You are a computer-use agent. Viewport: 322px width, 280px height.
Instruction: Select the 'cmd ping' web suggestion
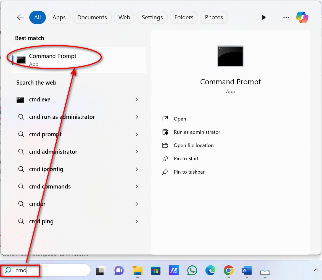(41, 221)
